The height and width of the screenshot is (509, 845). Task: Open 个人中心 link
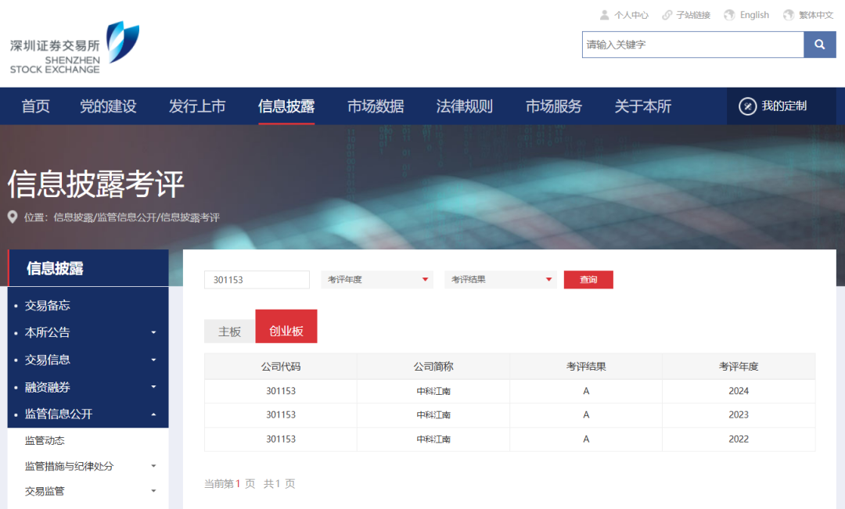[631, 15]
